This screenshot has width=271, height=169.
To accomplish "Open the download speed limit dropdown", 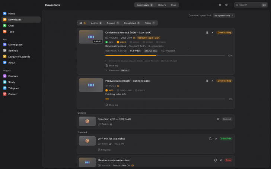I will click(224, 16).
